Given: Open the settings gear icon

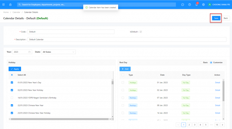Looking at the screenshot, I should pos(203,5).
